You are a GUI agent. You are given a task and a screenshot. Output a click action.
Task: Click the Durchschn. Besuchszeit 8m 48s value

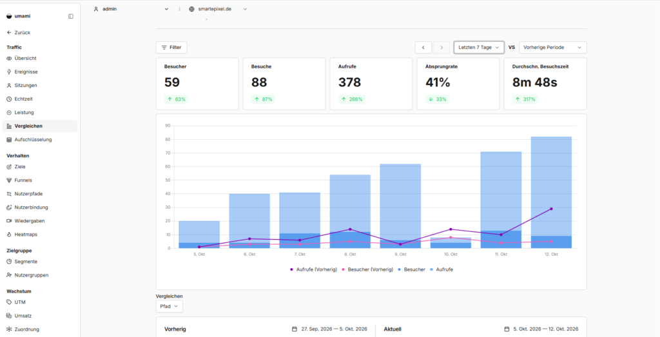pos(534,82)
